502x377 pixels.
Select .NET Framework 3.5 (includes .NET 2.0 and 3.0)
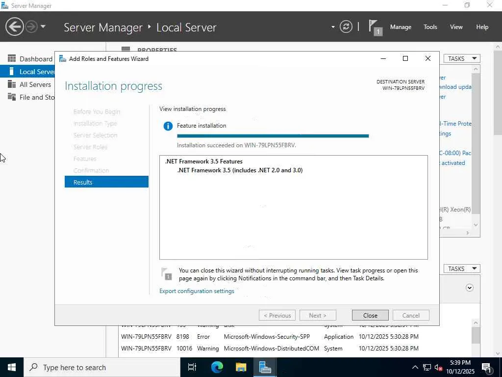pos(240,170)
